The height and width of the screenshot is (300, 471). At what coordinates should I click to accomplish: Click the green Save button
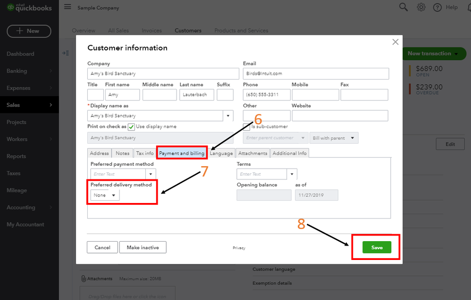[377, 247]
